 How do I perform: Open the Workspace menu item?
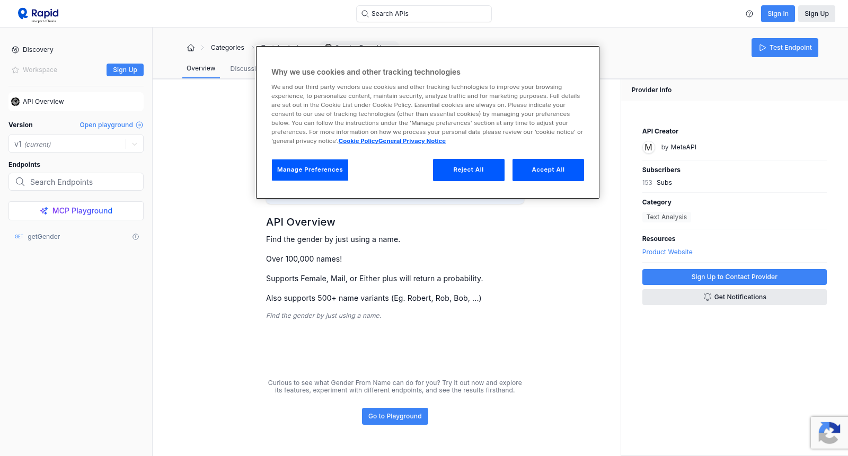pyautogui.click(x=40, y=70)
